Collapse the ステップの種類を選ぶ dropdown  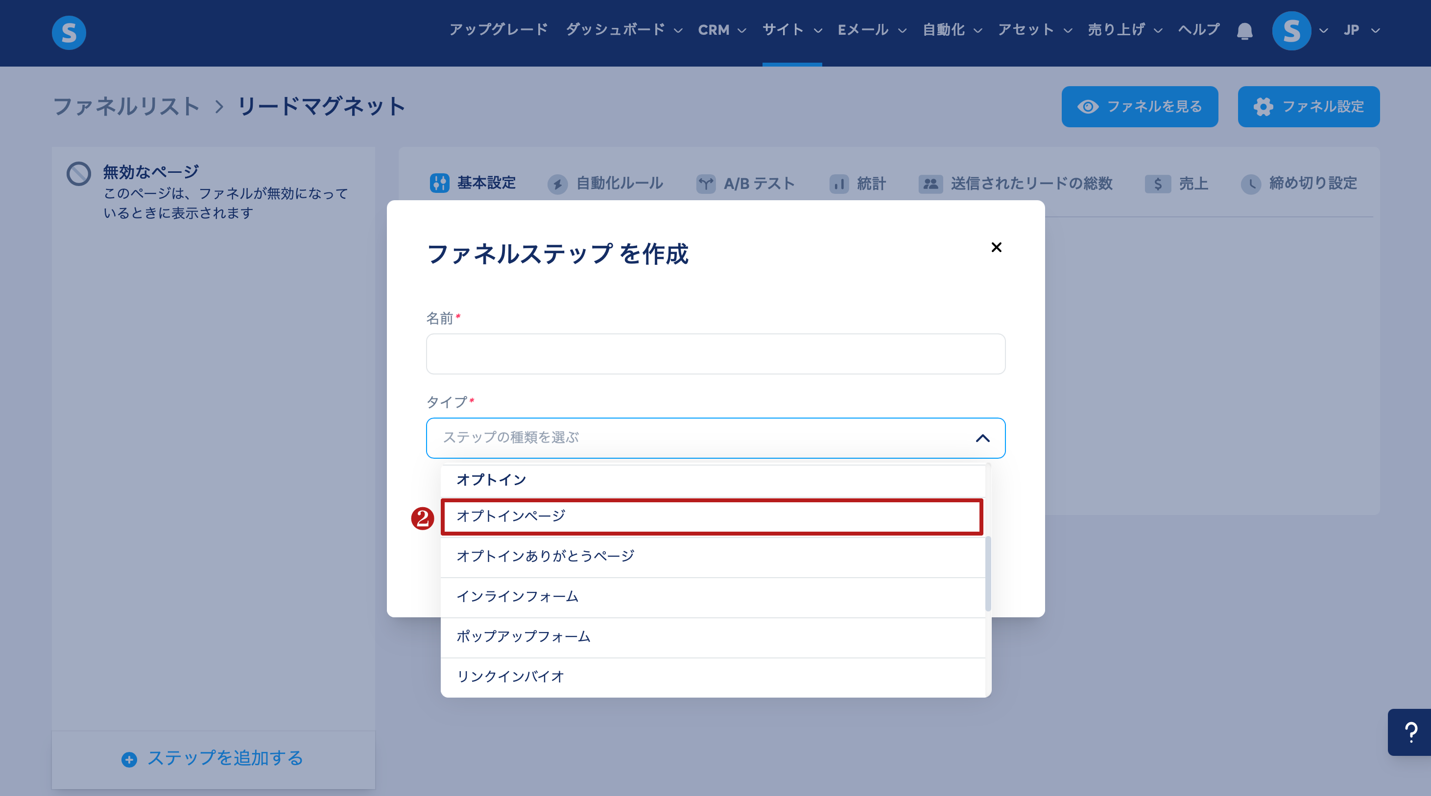pyautogui.click(x=983, y=438)
